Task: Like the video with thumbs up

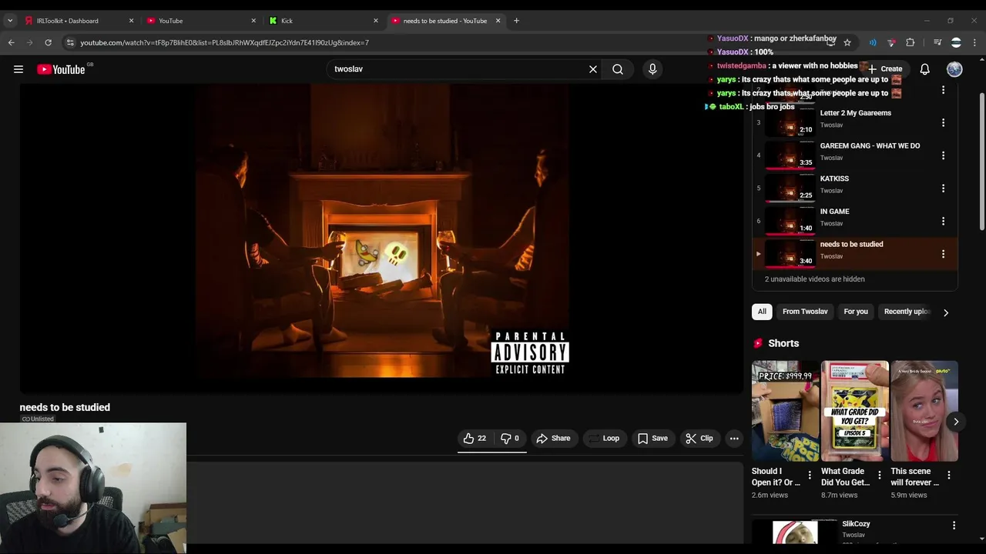Action: tap(475, 439)
